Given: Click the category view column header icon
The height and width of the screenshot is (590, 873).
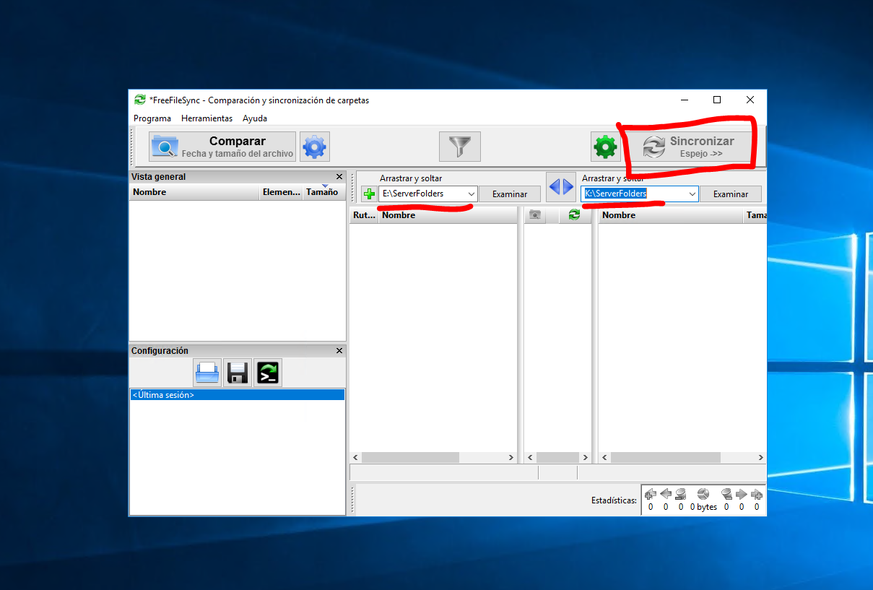Looking at the screenshot, I should 534,215.
